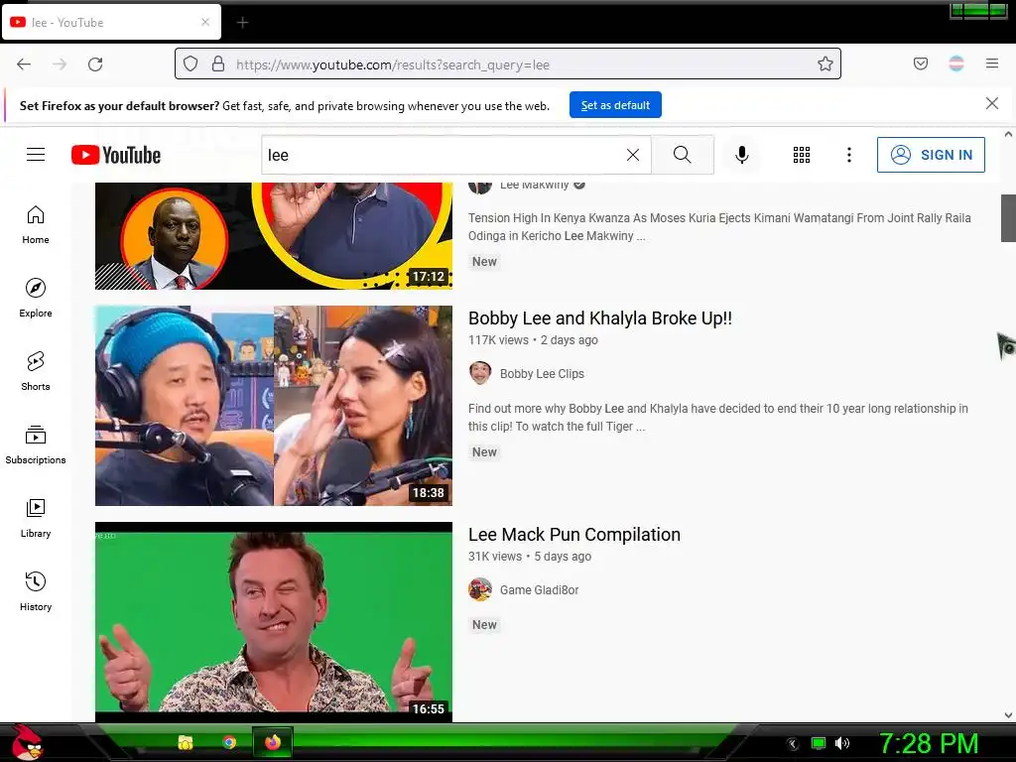Open file manager from the taskbar

click(x=186, y=742)
